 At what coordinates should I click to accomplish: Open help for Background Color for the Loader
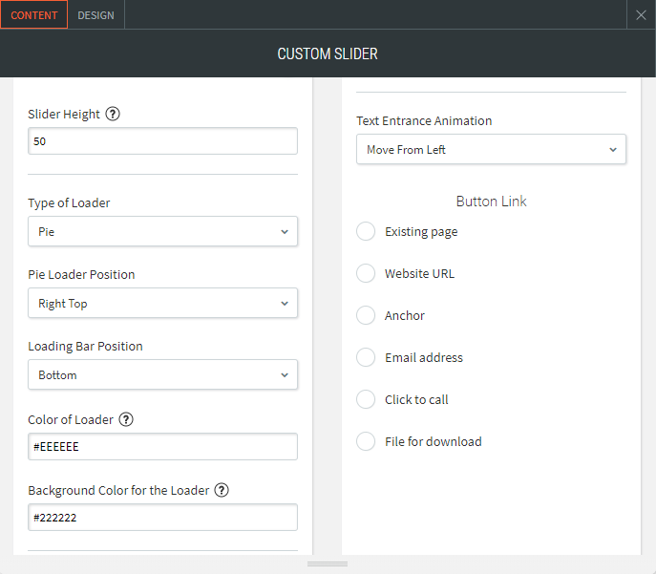[222, 490]
